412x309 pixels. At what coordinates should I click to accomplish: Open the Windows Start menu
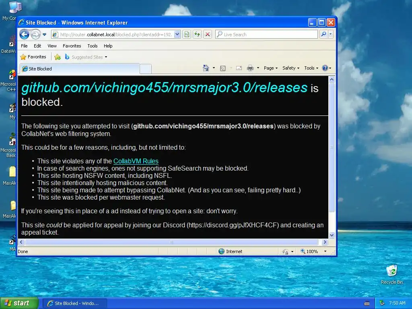[19, 303]
